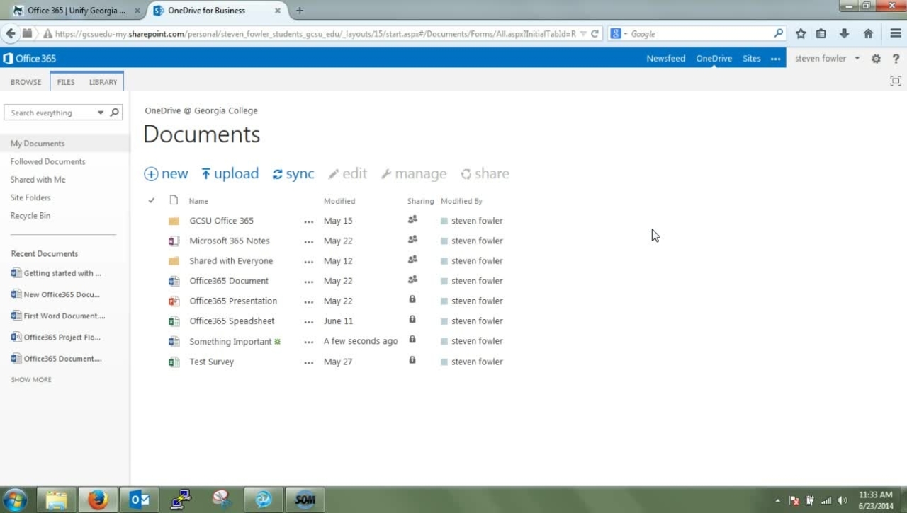Click the new document button
This screenshot has width=907, height=513.
(166, 174)
